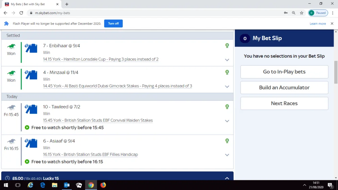Click the Flash plugin puzzle piece icon
Image resolution: width=338 pixels, height=190 pixels.
(x=6, y=23)
